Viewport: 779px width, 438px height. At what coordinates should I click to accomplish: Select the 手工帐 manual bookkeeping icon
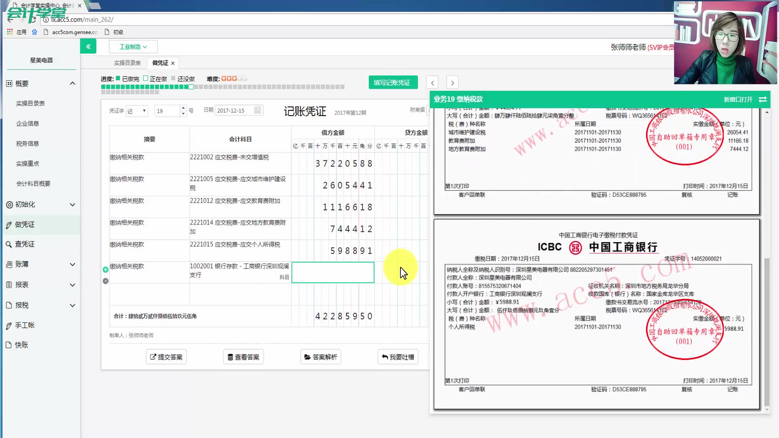pyautogui.click(x=9, y=325)
